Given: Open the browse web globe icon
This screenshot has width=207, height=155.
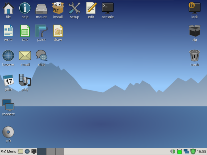Looking at the screenshot, I should click(8, 56).
